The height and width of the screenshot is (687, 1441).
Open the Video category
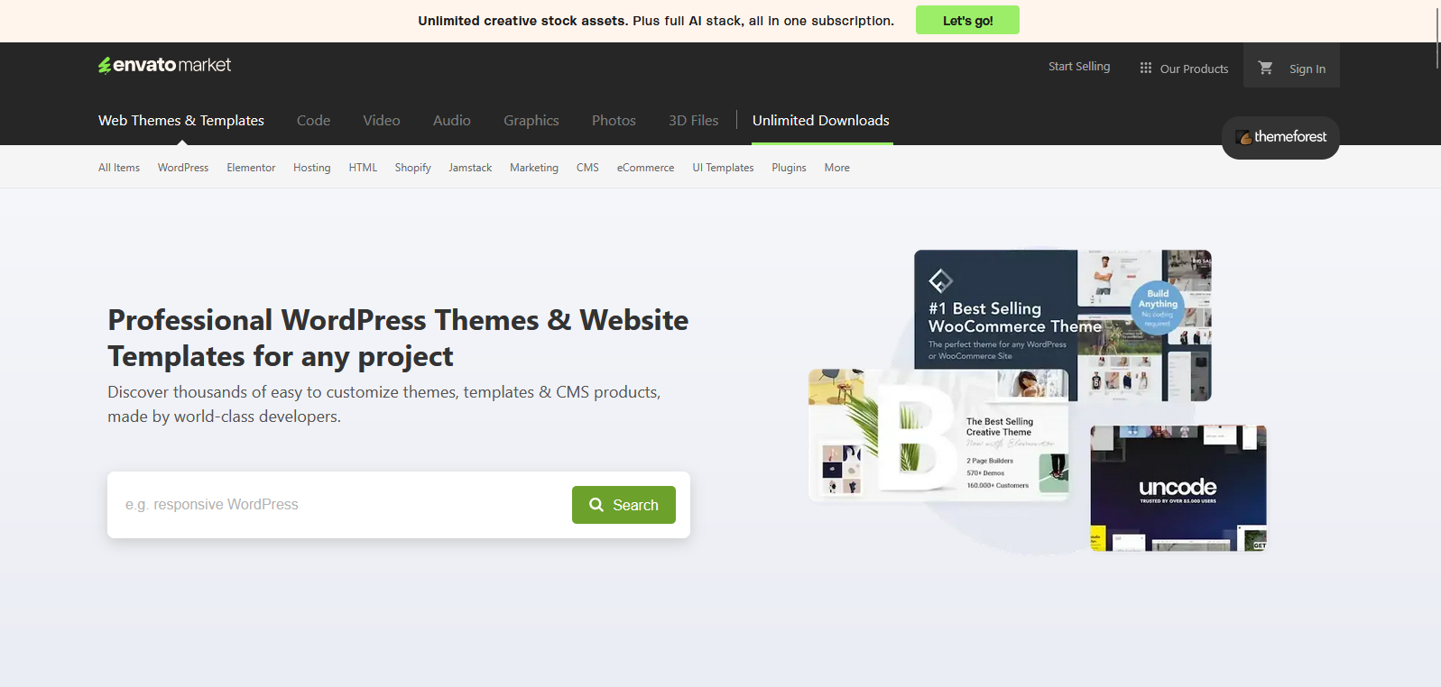pos(382,120)
